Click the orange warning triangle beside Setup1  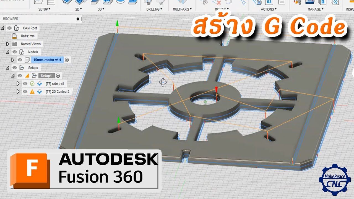coord(27,75)
